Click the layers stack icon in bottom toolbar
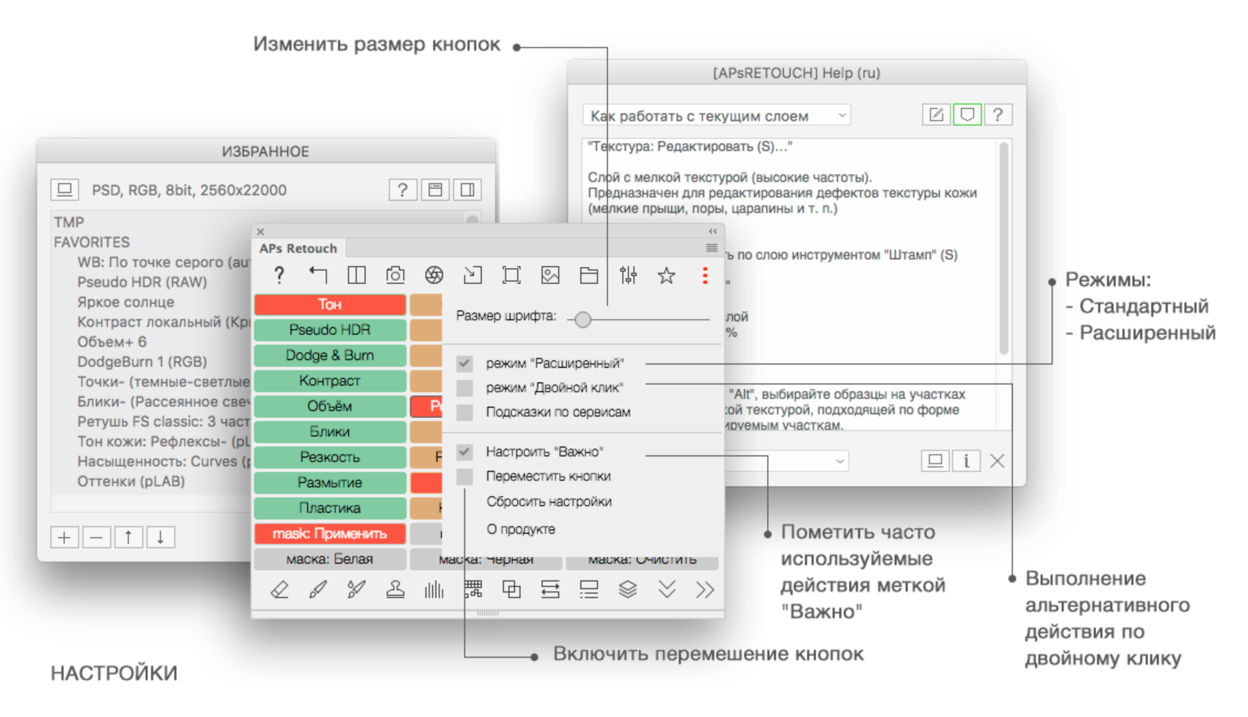Image resolution: width=1248 pixels, height=717 pixels. tap(627, 590)
